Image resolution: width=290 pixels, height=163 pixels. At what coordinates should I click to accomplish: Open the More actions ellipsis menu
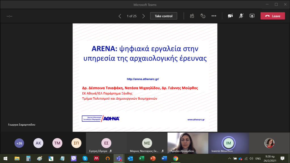(x=214, y=16)
